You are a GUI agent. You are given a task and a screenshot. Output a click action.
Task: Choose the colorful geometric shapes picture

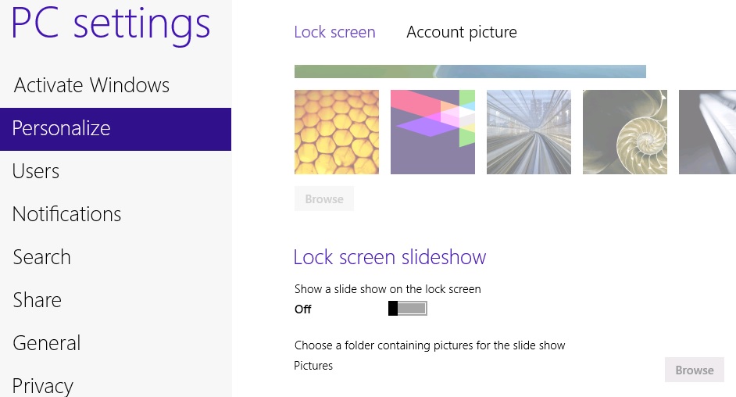(x=433, y=132)
